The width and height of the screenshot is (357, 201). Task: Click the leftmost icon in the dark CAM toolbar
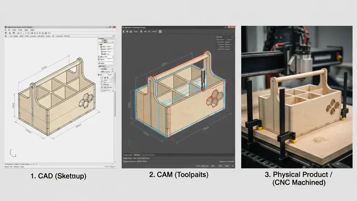(124, 32)
